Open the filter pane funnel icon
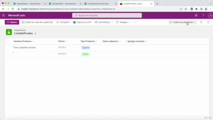 point(201,22)
